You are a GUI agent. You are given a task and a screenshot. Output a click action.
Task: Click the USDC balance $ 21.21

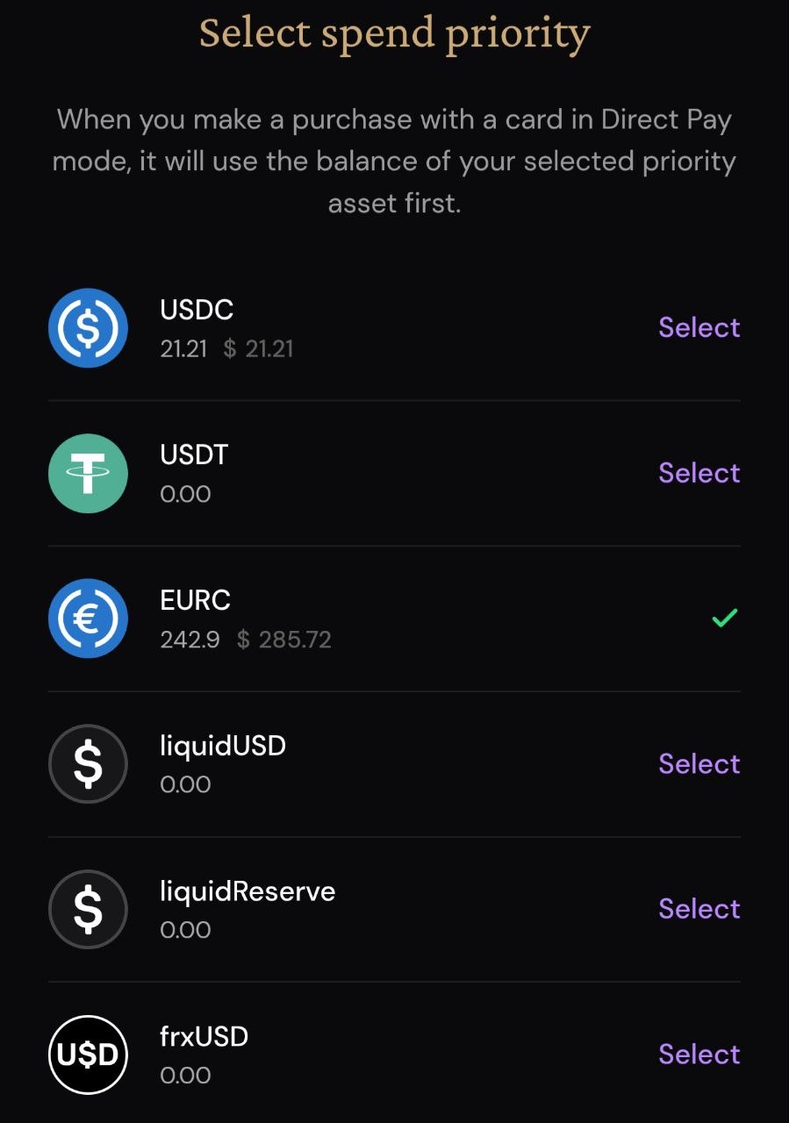coord(258,349)
